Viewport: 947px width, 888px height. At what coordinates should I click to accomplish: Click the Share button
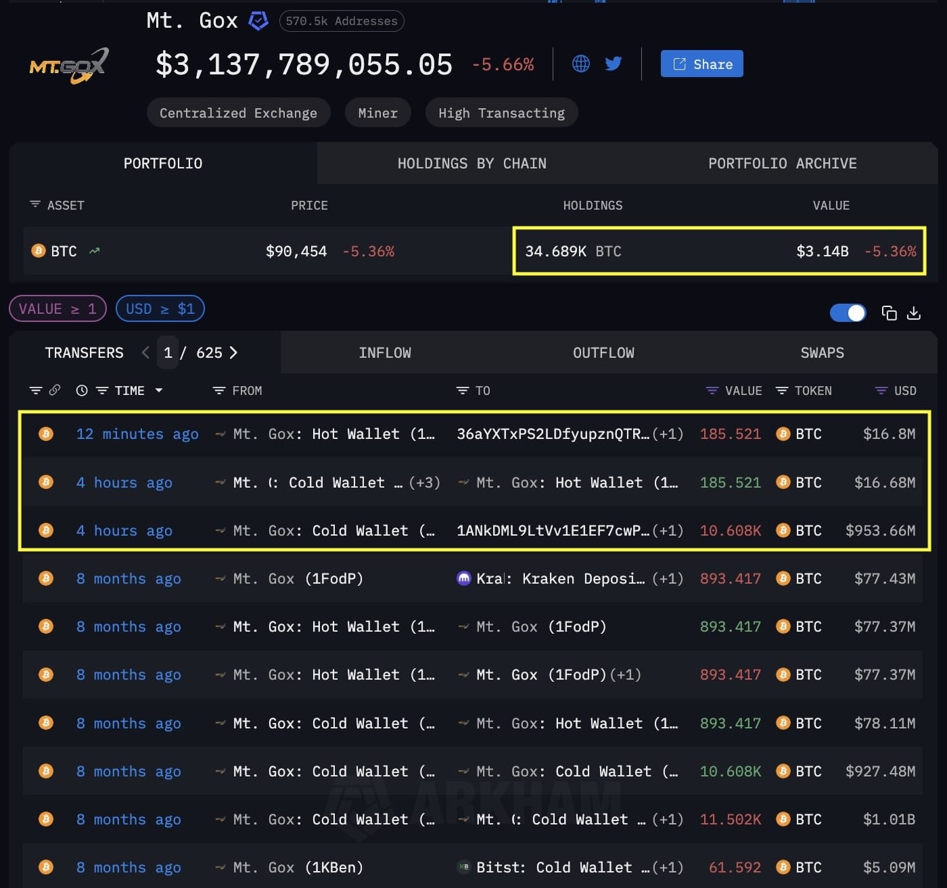tap(701, 64)
